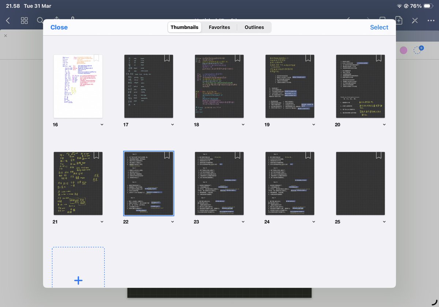Switch to the Favorites tab
Viewport: 439px width, 307px height.
[x=219, y=27]
